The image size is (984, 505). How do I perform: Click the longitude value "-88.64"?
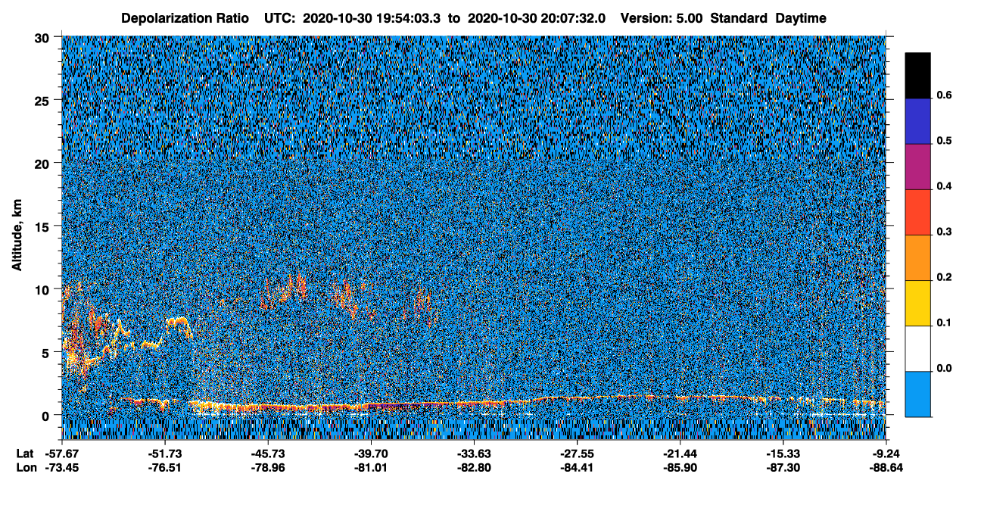click(x=887, y=467)
